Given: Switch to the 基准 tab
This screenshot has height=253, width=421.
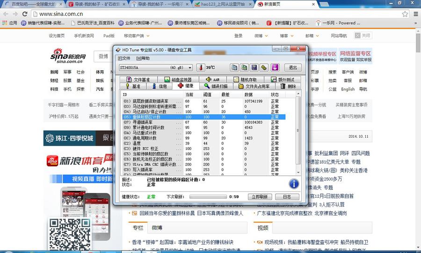Looking at the screenshot, I should pos(133,86).
